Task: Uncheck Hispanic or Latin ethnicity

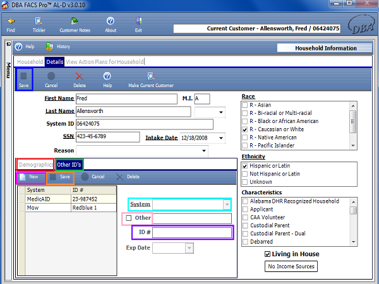Action: [245, 166]
